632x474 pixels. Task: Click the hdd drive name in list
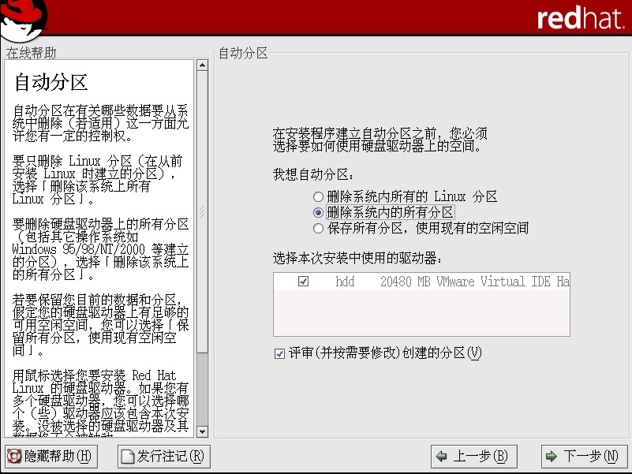coord(345,282)
